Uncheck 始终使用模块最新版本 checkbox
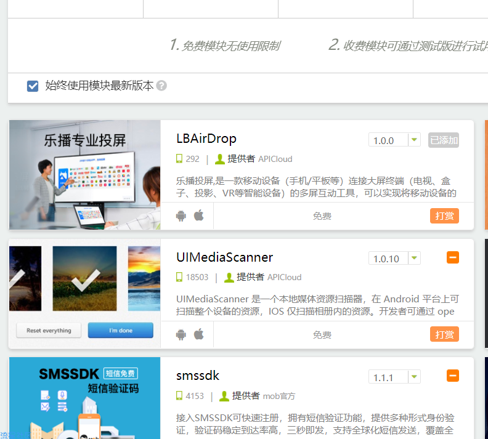The width and height of the screenshot is (488, 439). (33, 86)
